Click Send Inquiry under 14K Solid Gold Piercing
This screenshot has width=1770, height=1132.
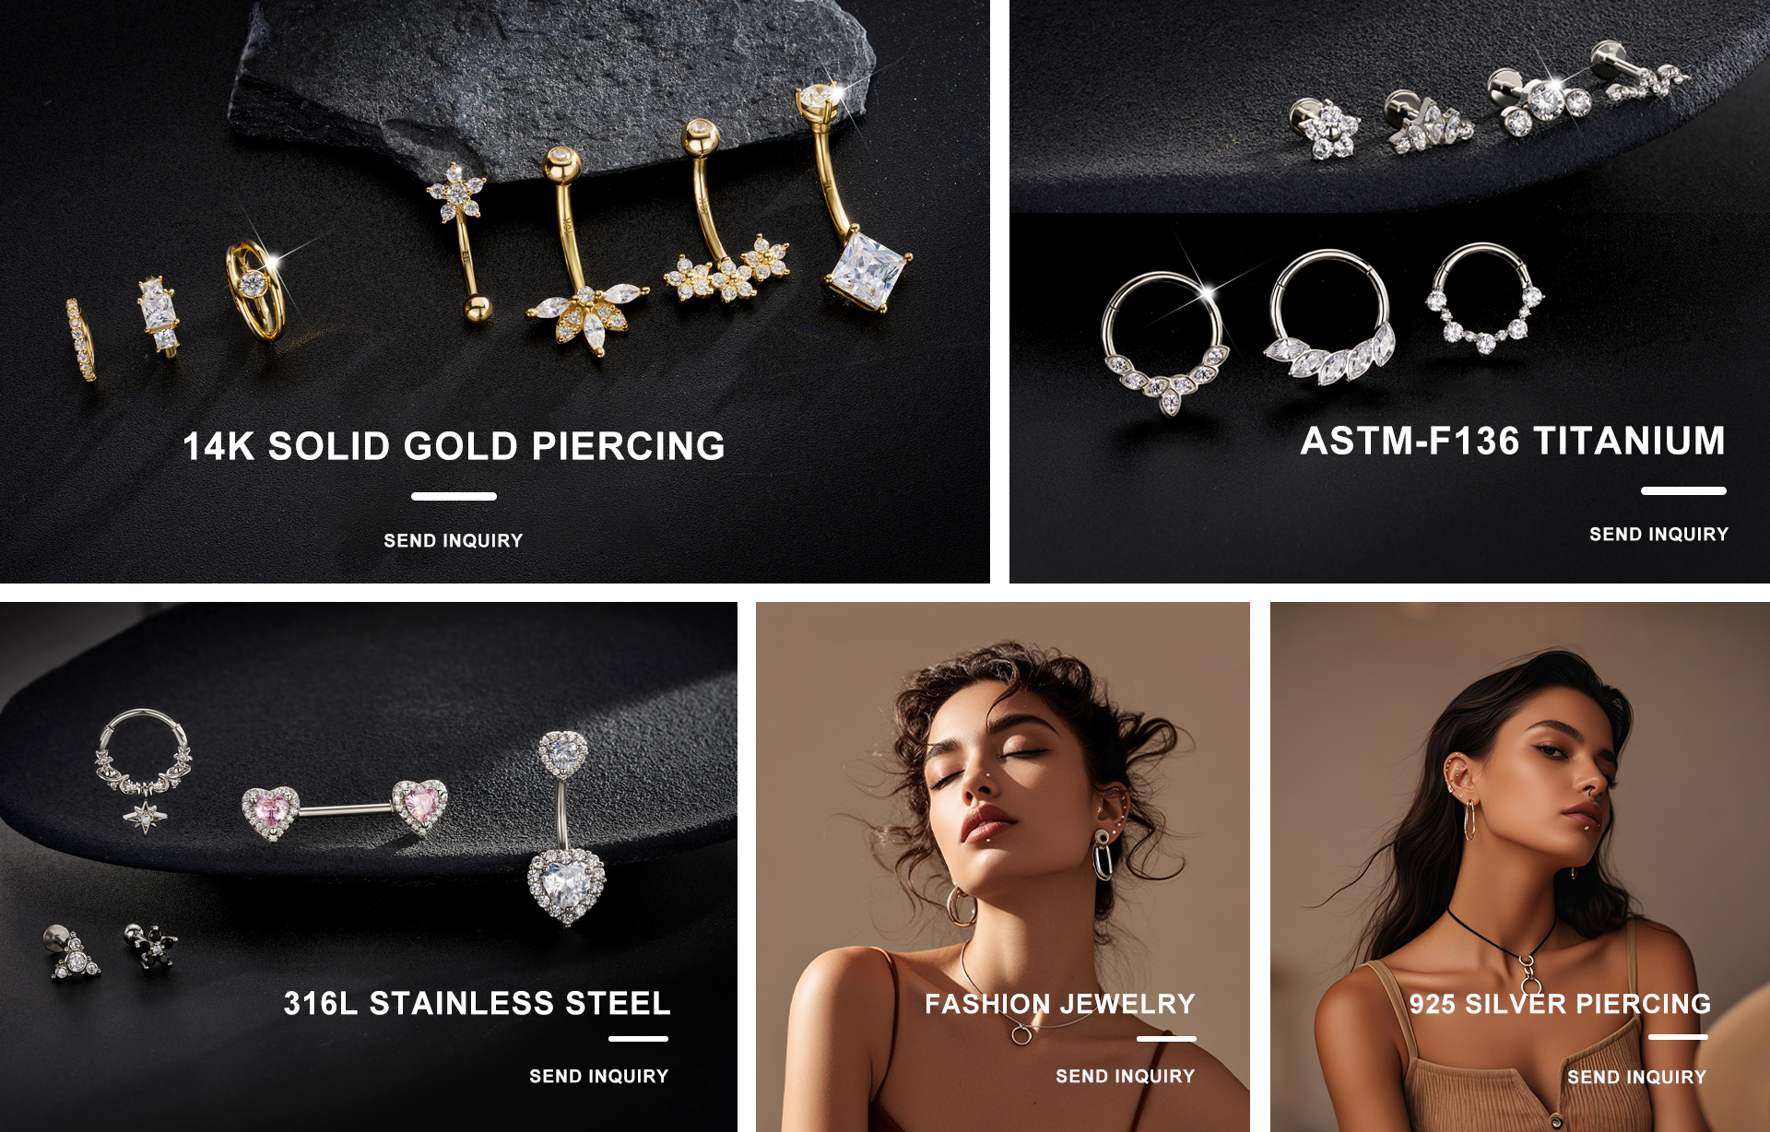[x=453, y=541]
